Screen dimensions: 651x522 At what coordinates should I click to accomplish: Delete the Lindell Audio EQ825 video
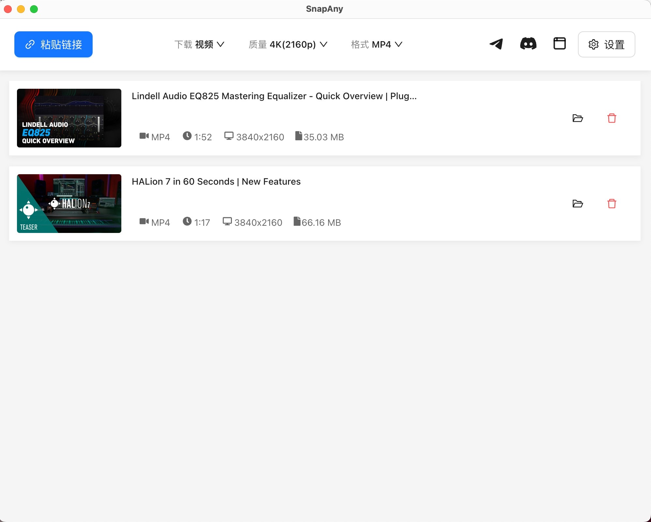click(x=612, y=118)
